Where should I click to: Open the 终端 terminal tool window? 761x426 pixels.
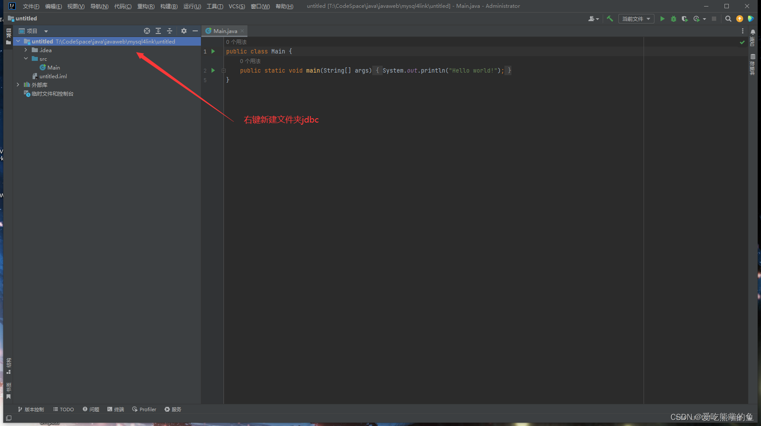(x=116, y=409)
